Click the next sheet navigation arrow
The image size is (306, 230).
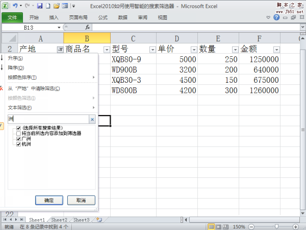point(16,220)
